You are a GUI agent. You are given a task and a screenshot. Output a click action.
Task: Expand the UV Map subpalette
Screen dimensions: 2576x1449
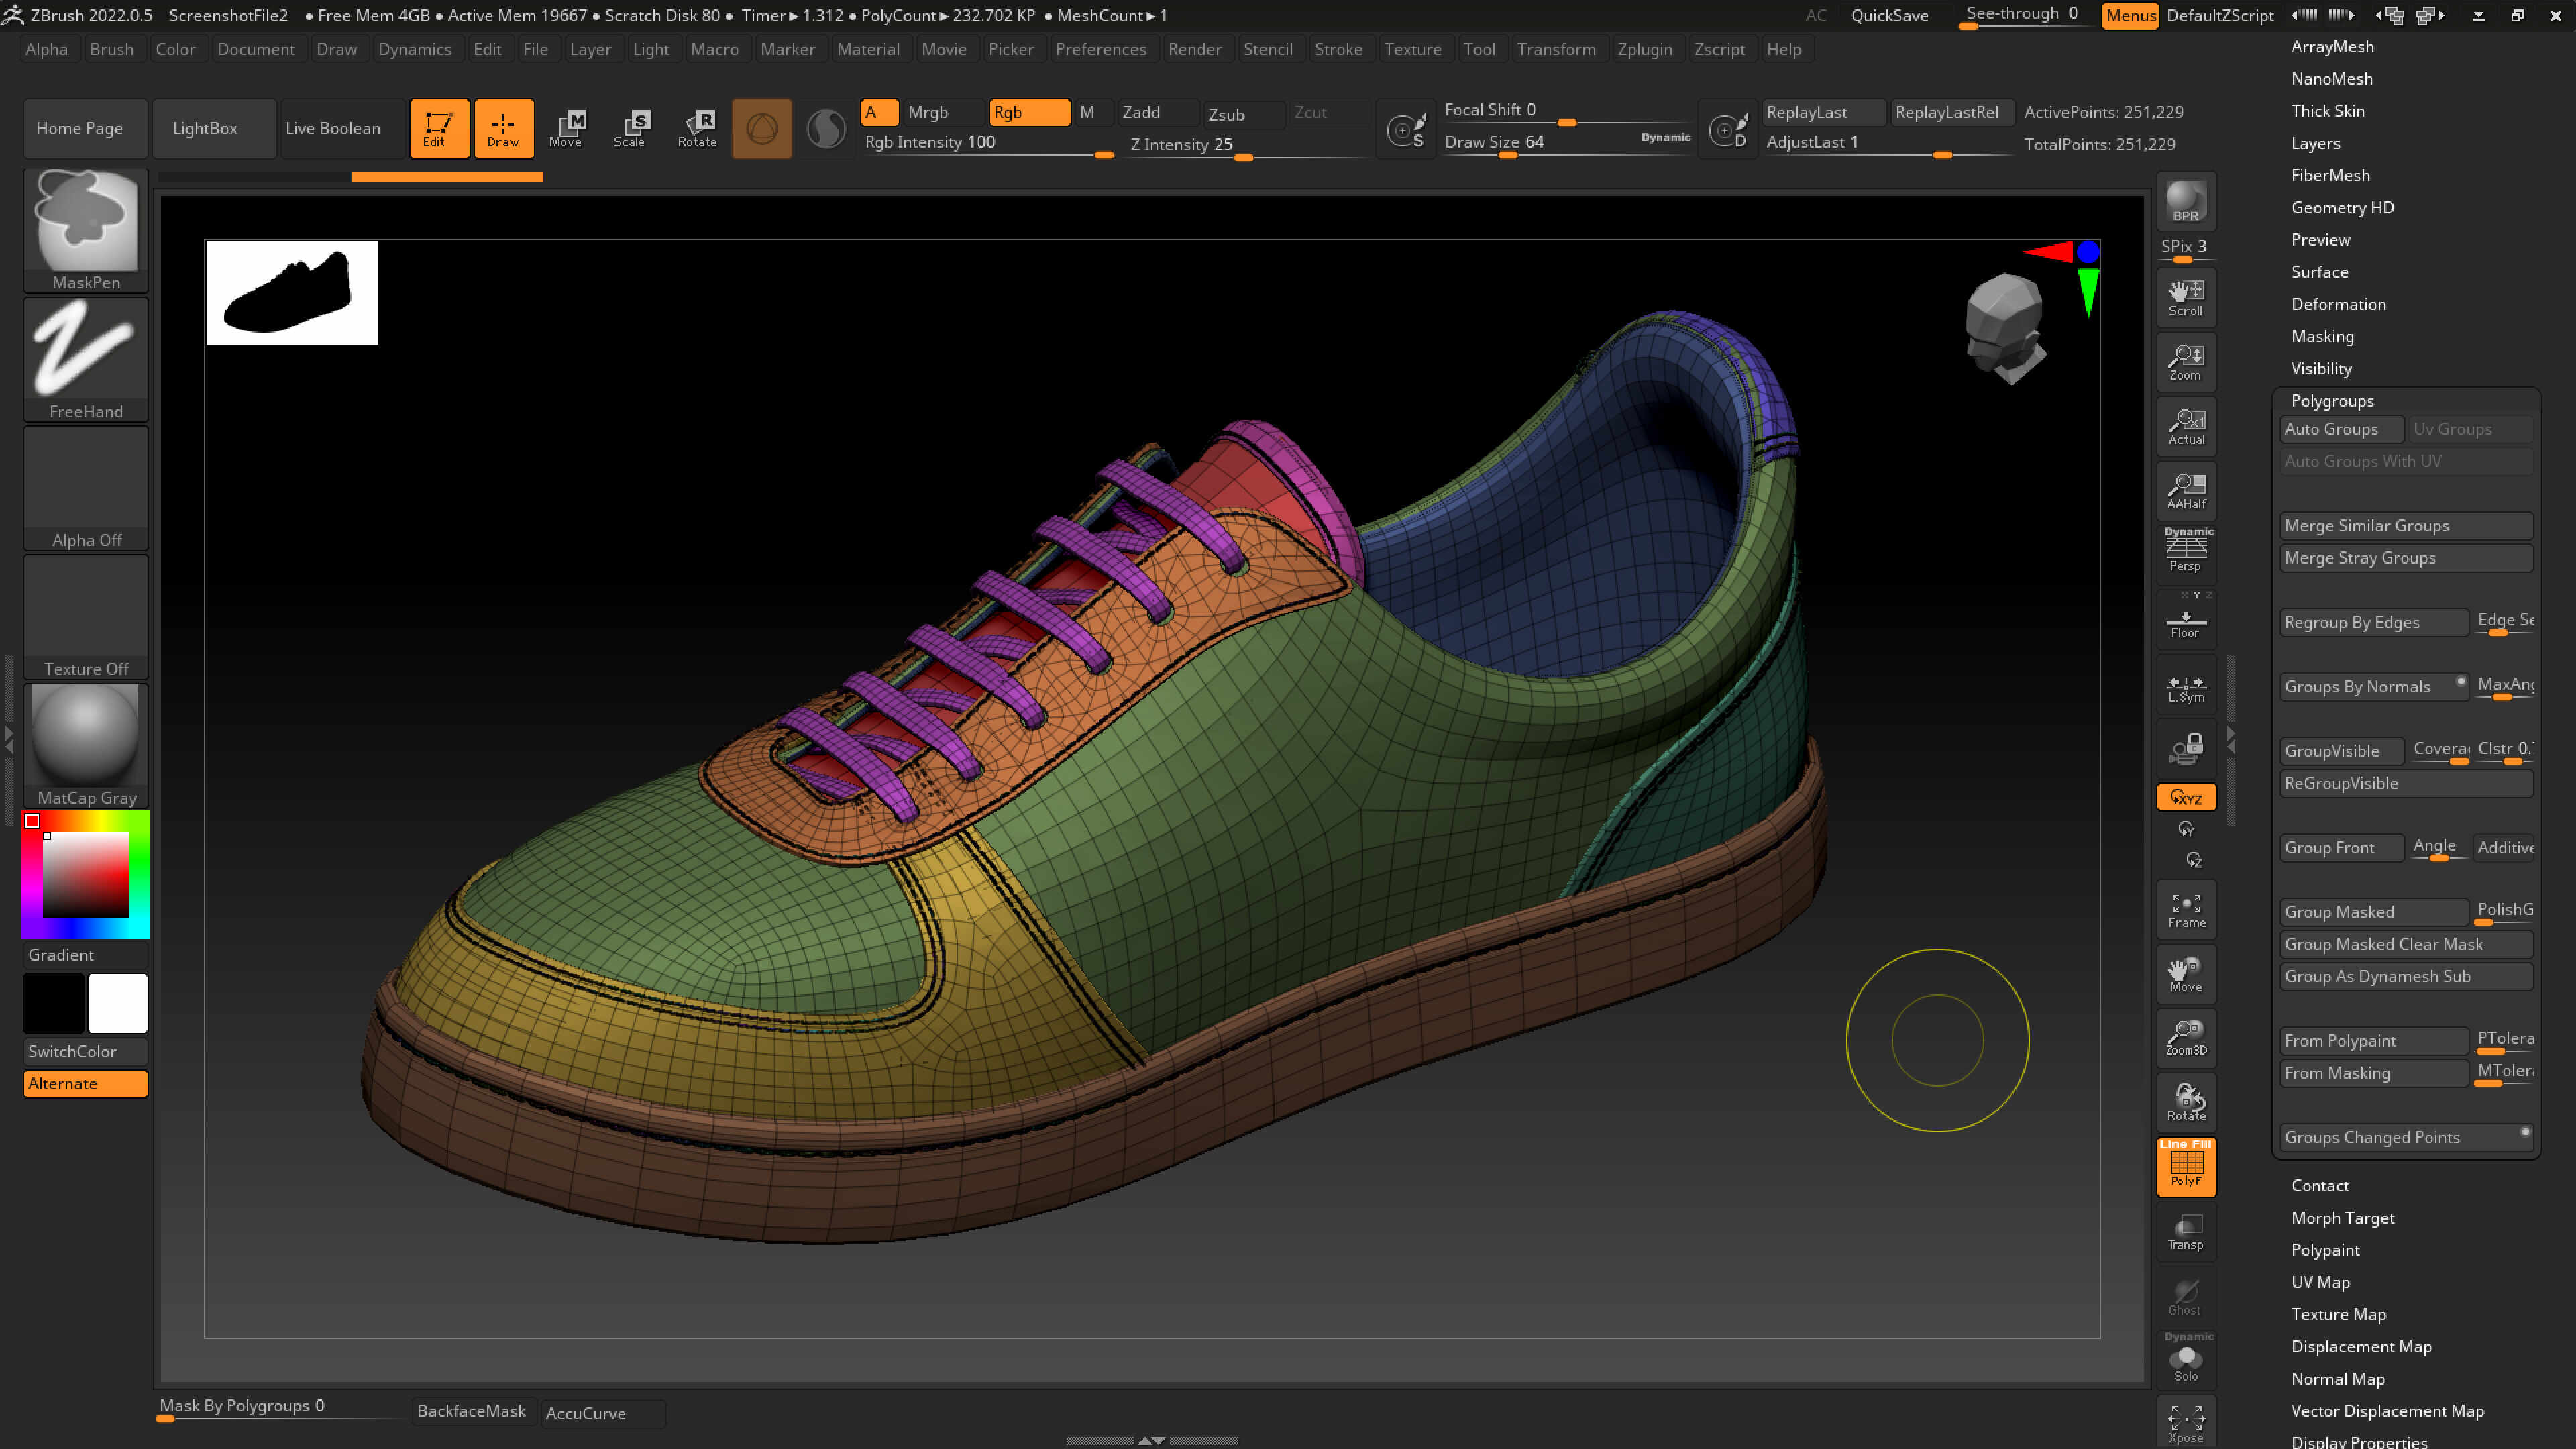(2320, 1282)
